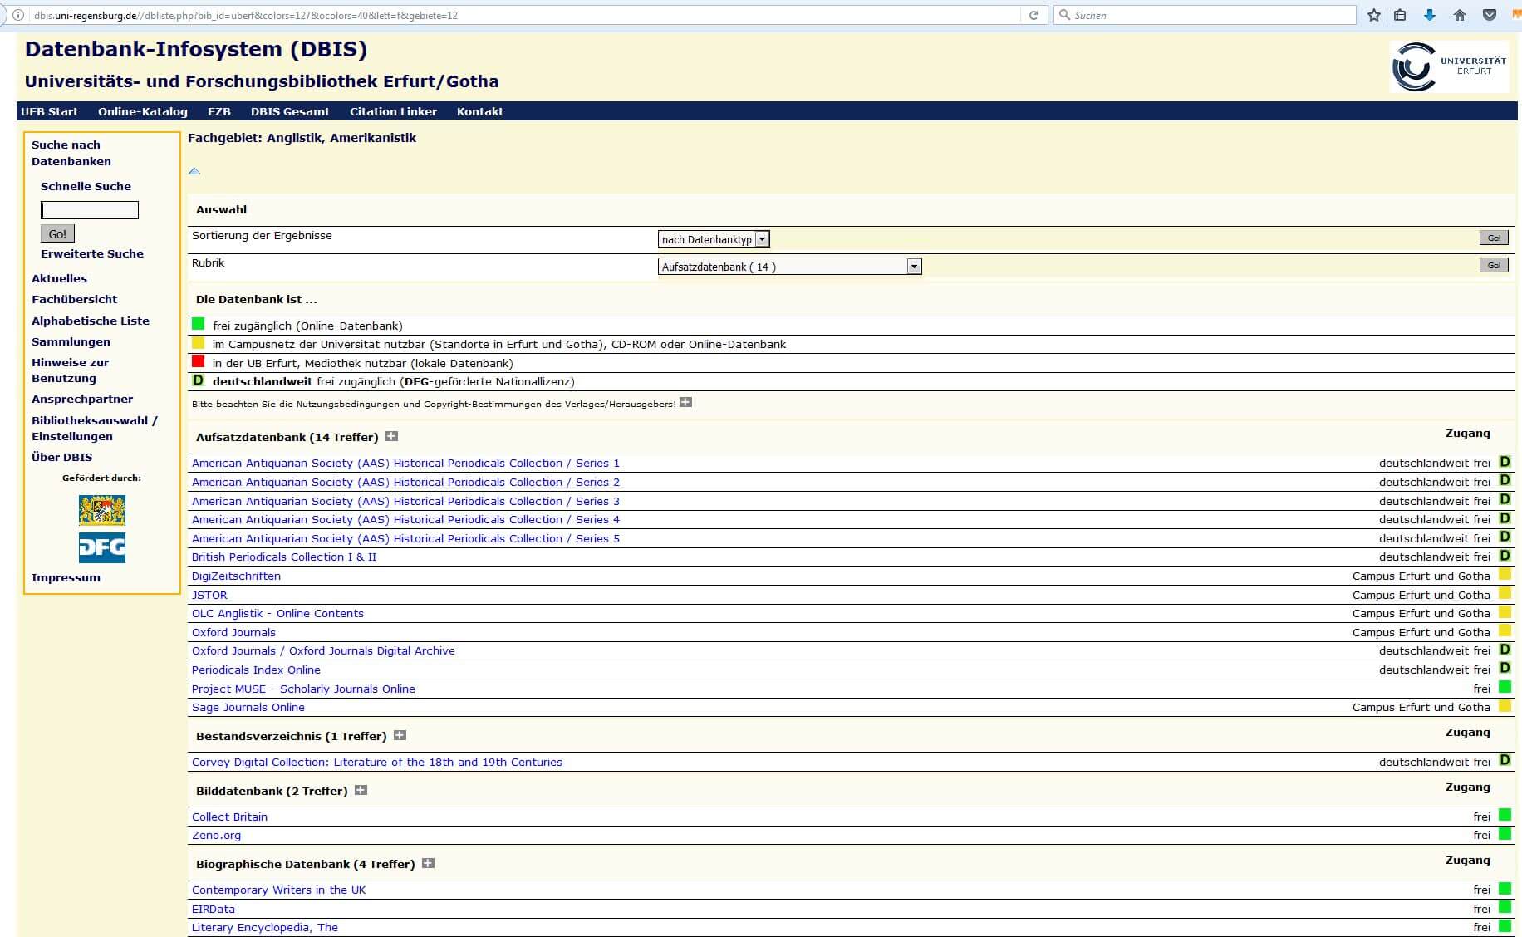
Task: Click yellow access square on JSTOR row
Action: (1505, 593)
